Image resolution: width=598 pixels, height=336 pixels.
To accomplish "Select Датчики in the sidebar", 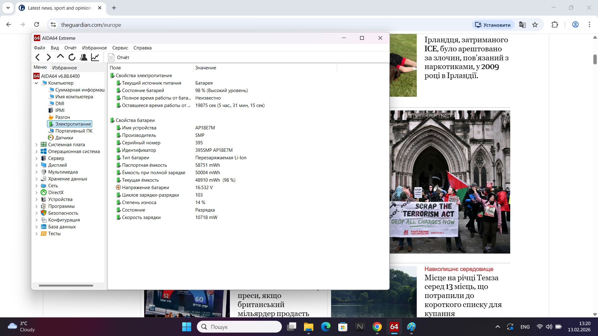I will [64, 138].
